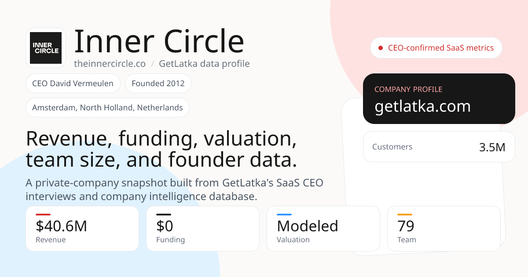
Task: Select the CEO David Vermeulen tag
Action: 73,84
